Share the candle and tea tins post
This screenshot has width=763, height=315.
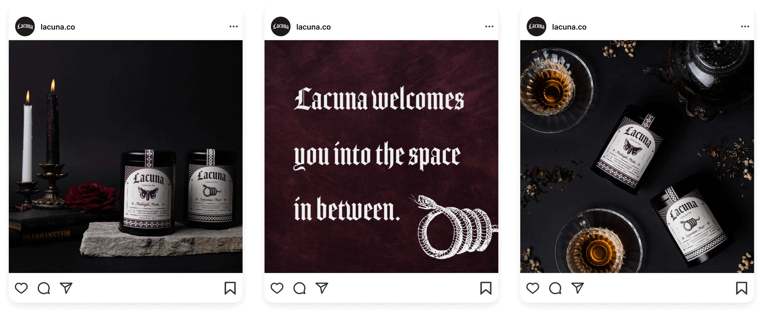66,288
